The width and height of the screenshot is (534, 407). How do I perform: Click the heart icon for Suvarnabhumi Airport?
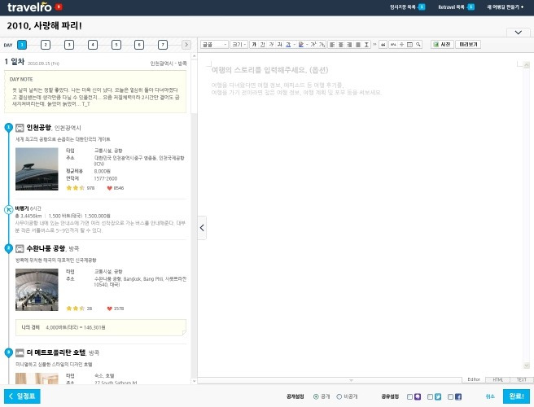pos(109,309)
